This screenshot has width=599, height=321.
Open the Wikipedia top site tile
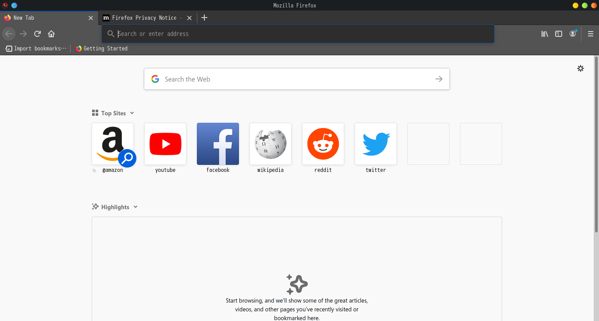pos(271,144)
